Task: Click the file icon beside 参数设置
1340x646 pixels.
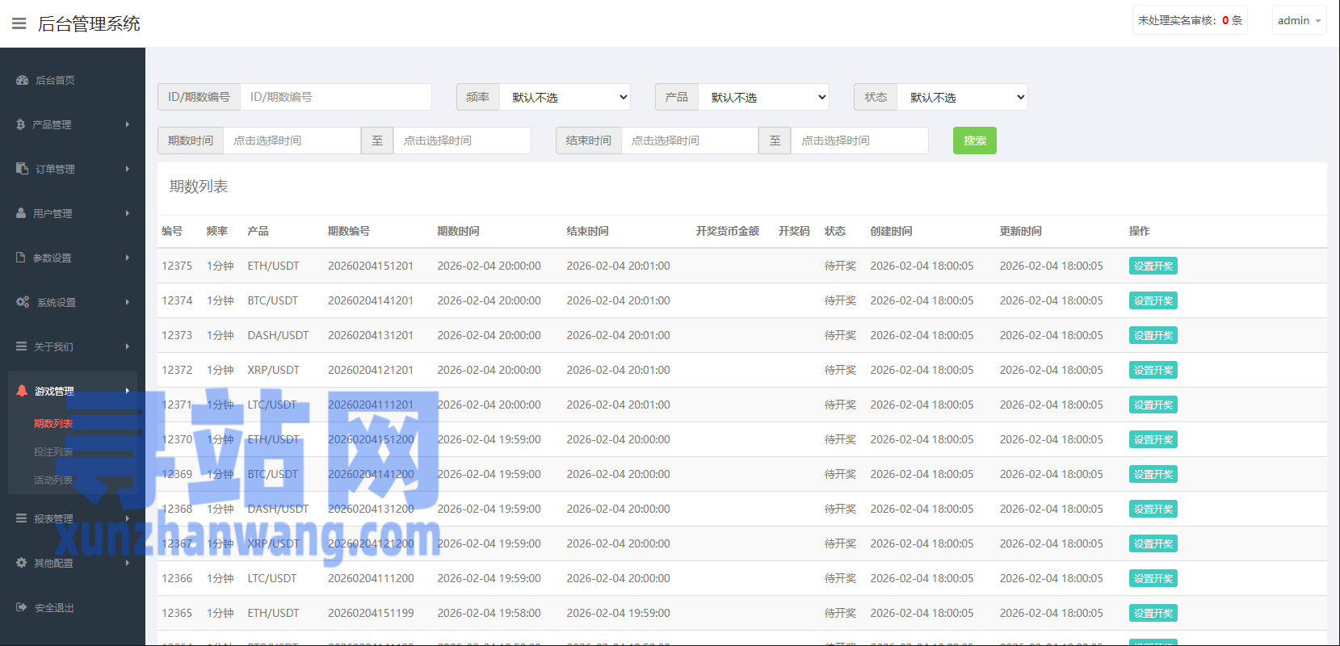Action: coord(21,258)
